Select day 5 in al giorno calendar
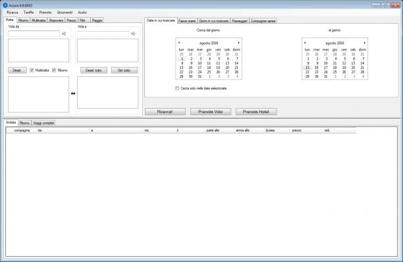 (x=344, y=59)
